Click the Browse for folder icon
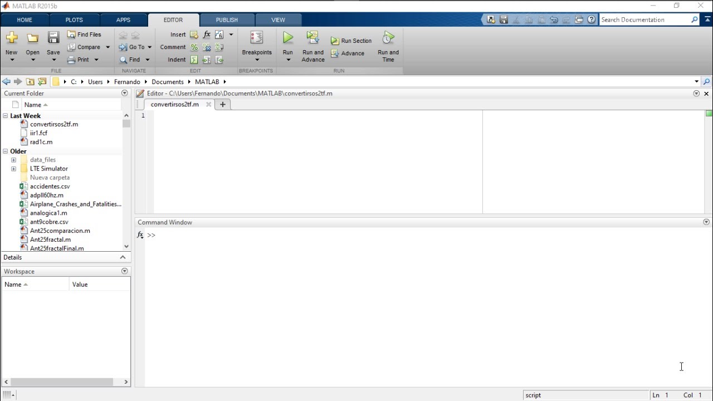Viewport: 713px width, 401px height. point(42,82)
